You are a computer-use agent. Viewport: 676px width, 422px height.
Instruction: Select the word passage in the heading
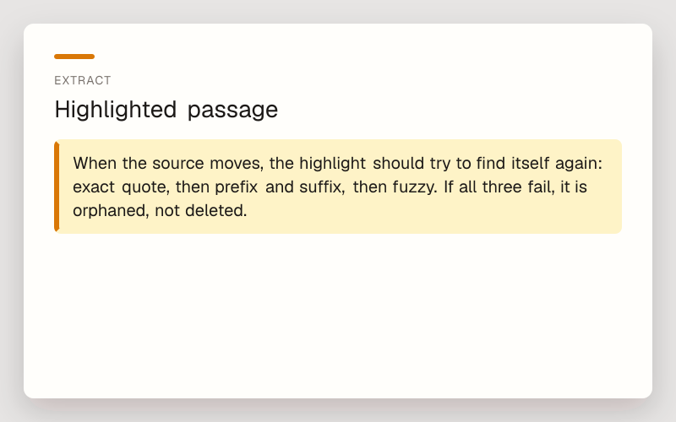233,111
